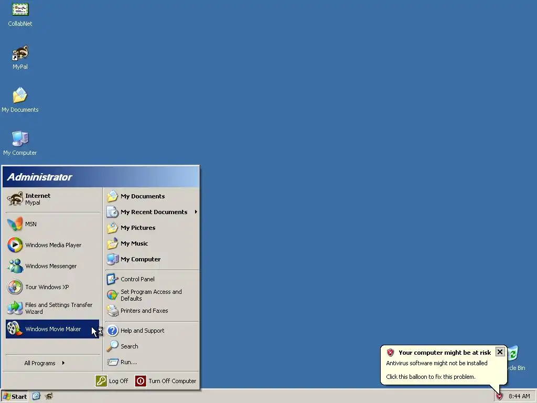This screenshot has width=537, height=403.
Task: Open Printers and Faxes
Action: (x=152, y=311)
